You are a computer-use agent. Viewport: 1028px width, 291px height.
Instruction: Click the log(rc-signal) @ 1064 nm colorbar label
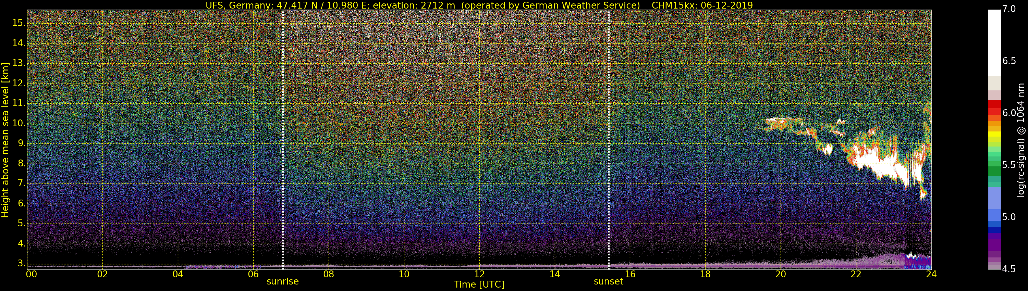[x=1021, y=140]
